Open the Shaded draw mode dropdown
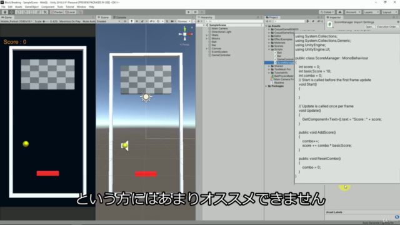The width and height of the screenshot is (400, 225). coord(109,21)
